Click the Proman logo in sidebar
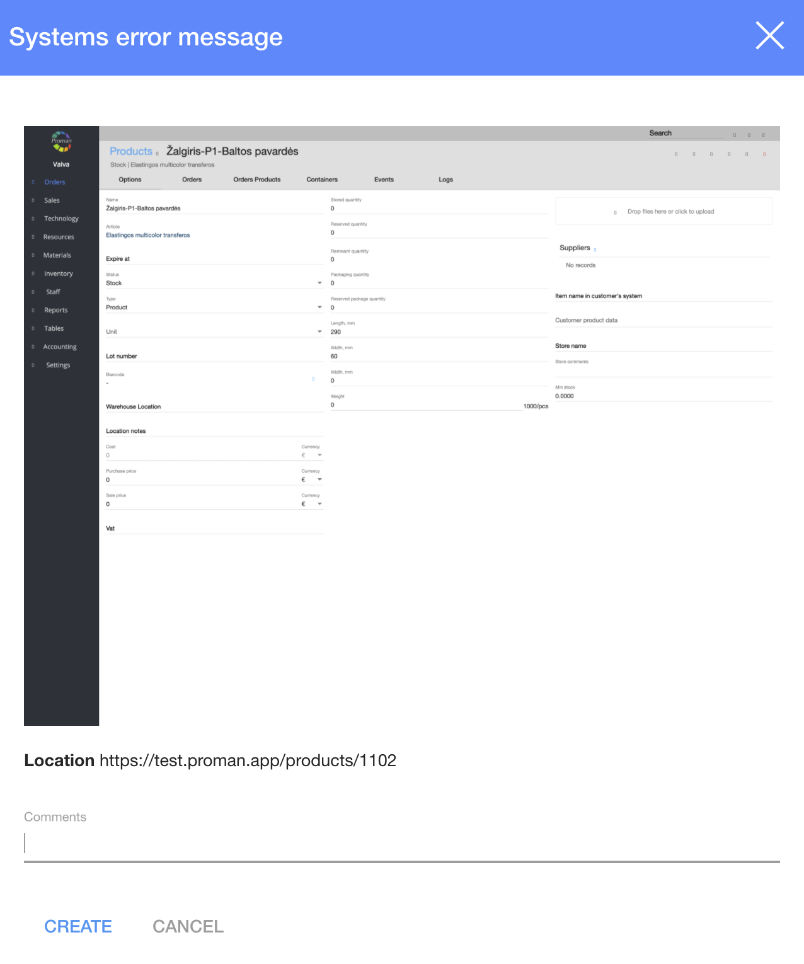Viewport: 804px width, 964px height. tap(61, 142)
